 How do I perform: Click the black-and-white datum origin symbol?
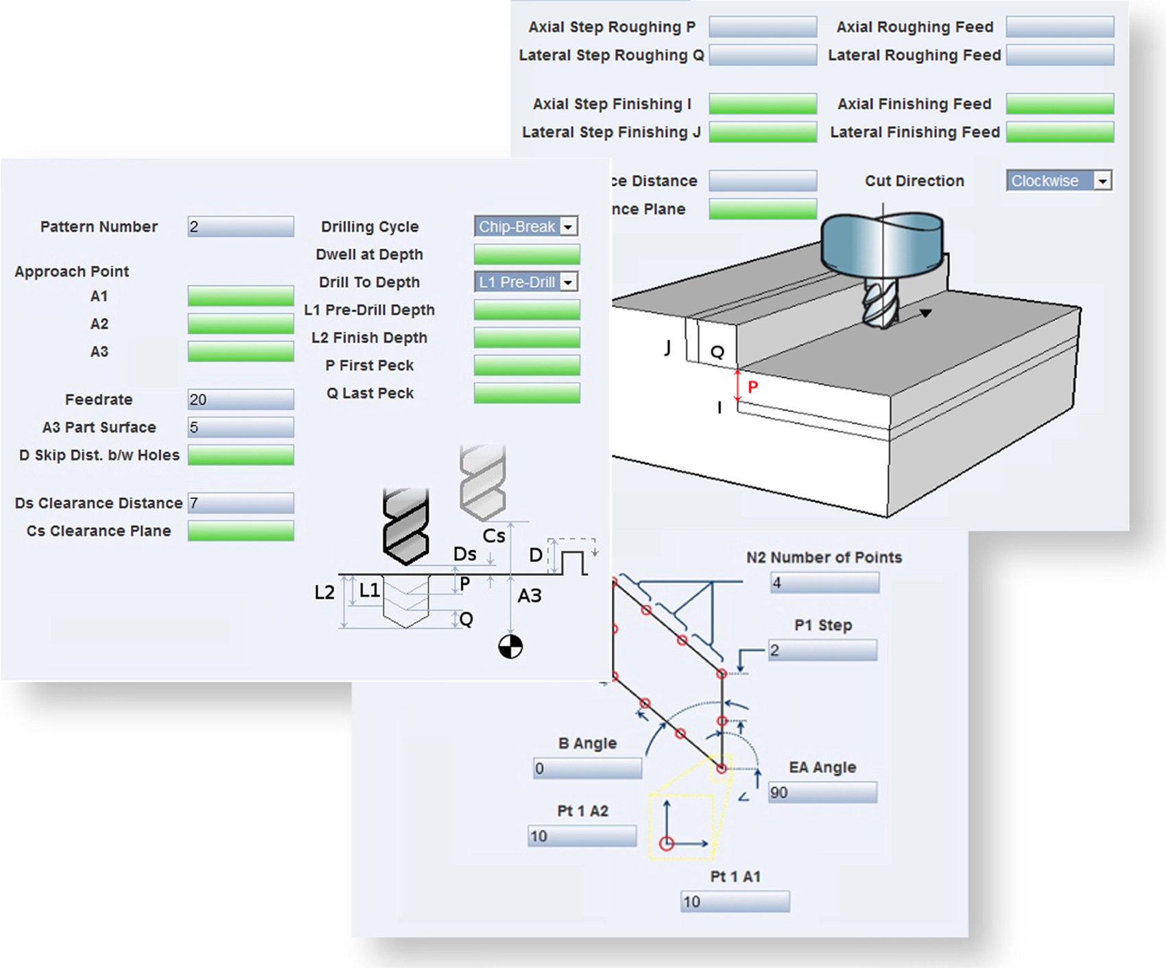click(510, 646)
